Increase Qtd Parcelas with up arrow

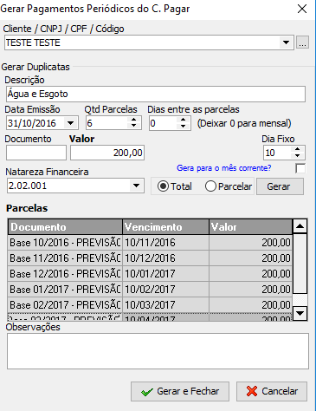[134, 120]
